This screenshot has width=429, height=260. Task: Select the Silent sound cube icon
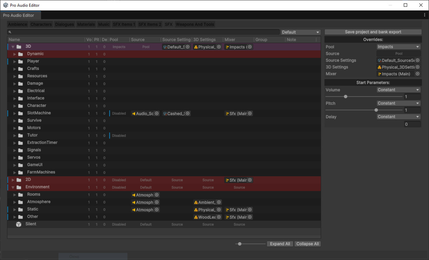click(18, 224)
